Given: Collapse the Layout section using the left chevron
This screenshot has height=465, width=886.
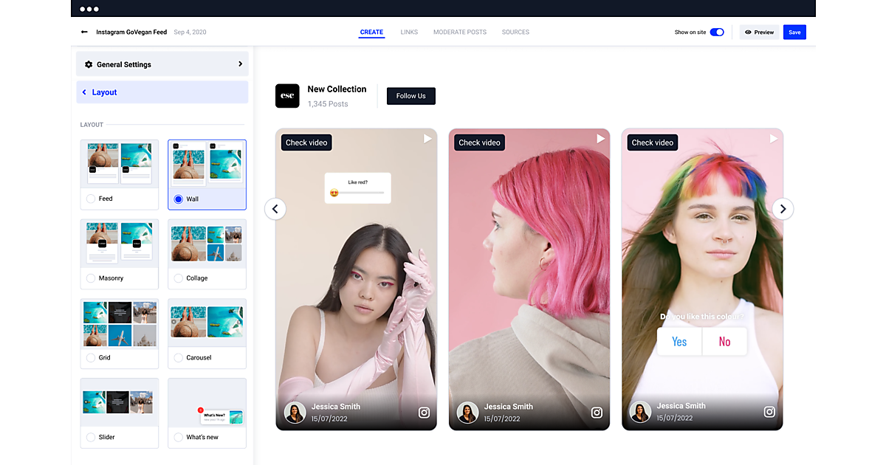Looking at the screenshot, I should pyautogui.click(x=84, y=92).
